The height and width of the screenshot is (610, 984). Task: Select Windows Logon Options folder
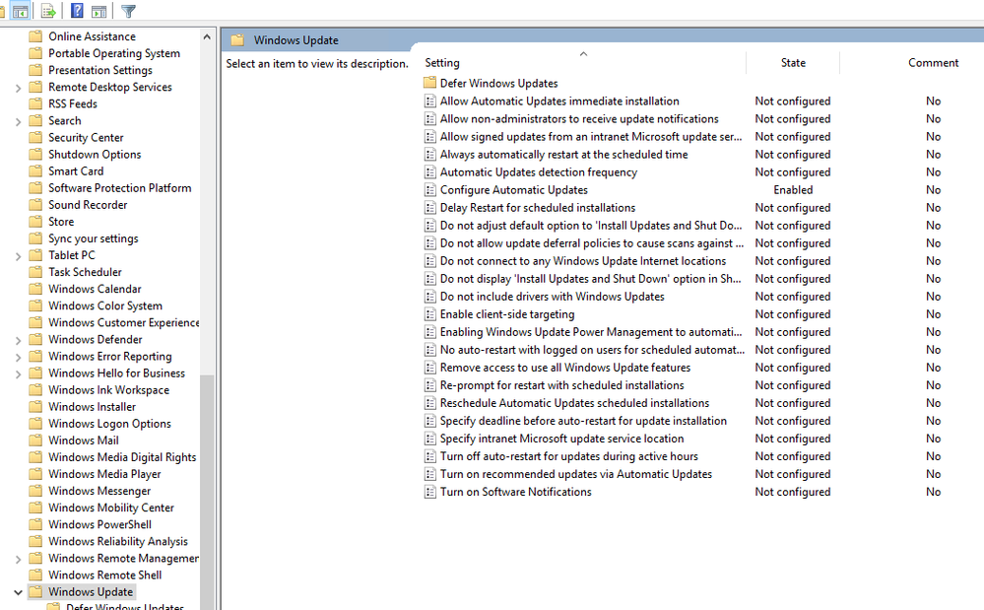point(109,424)
